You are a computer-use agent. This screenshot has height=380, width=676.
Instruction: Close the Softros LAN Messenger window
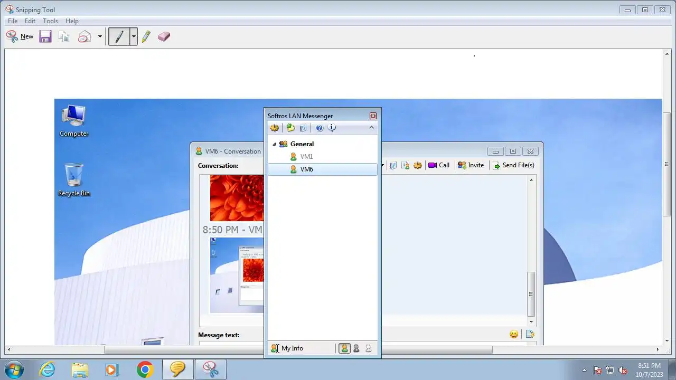coord(373,116)
